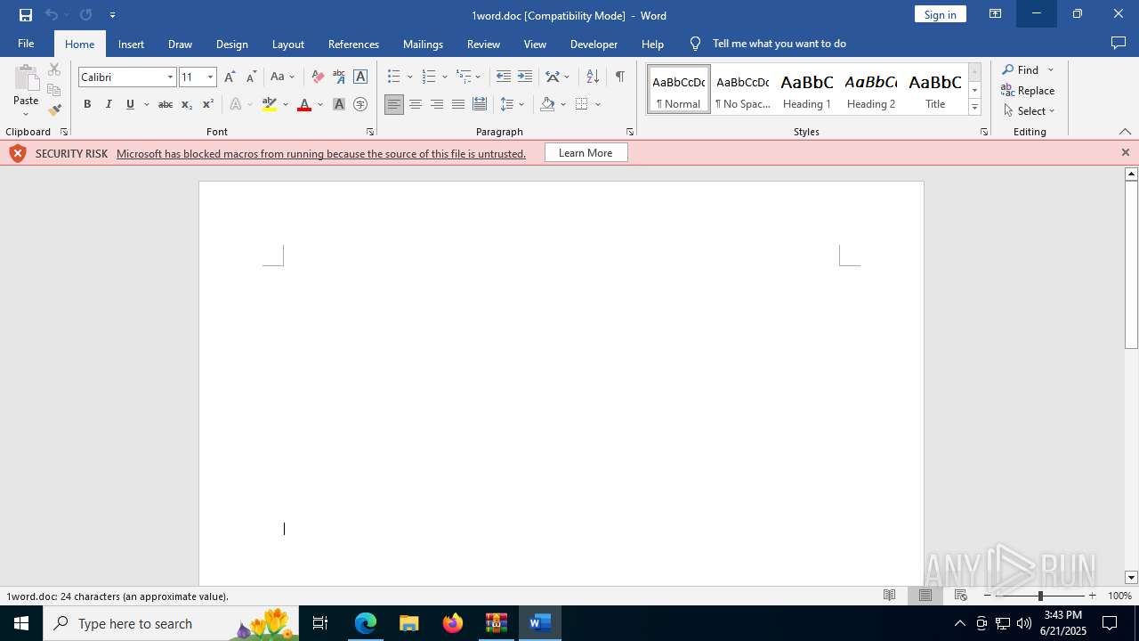The height and width of the screenshot is (641, 1139).
Task: Open the Select dropdown in Editing group
Action: [1029, 110]
